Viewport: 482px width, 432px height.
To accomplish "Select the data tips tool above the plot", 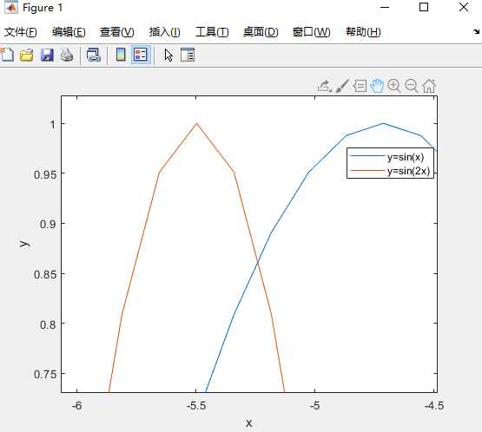I will tap(360, 86).
